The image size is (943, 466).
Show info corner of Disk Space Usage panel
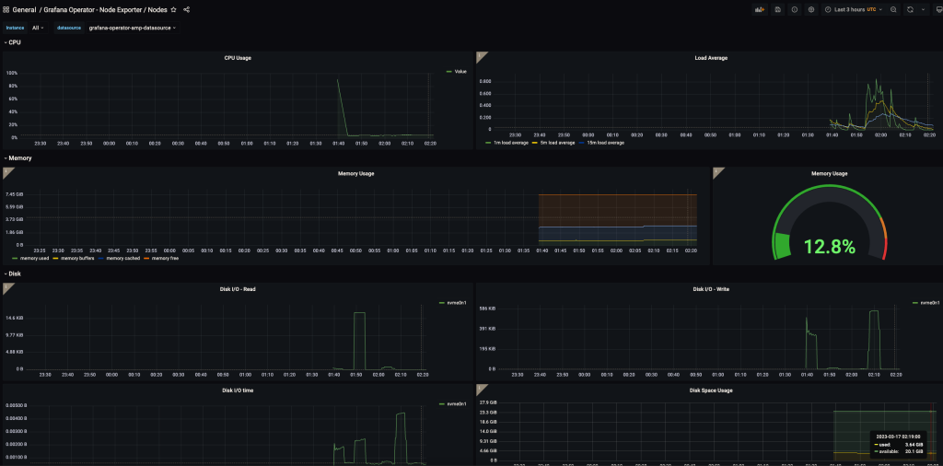[x=479, y=388]
